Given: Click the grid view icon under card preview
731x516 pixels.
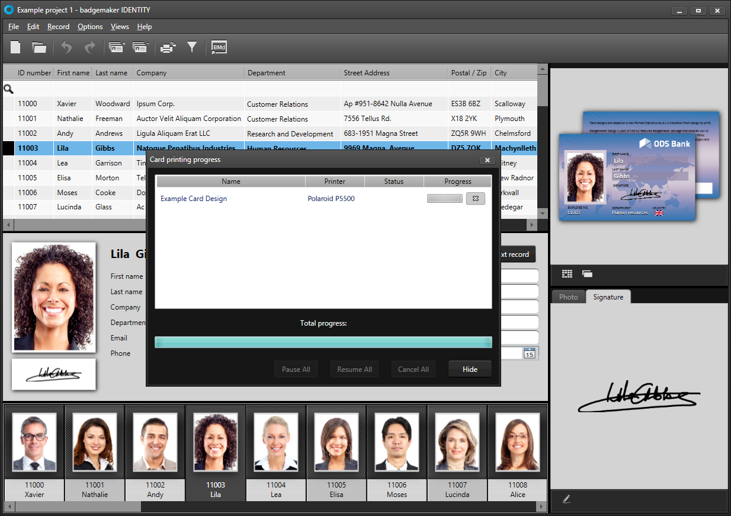Looking at the screenshot, I should (x=567, y=273).
